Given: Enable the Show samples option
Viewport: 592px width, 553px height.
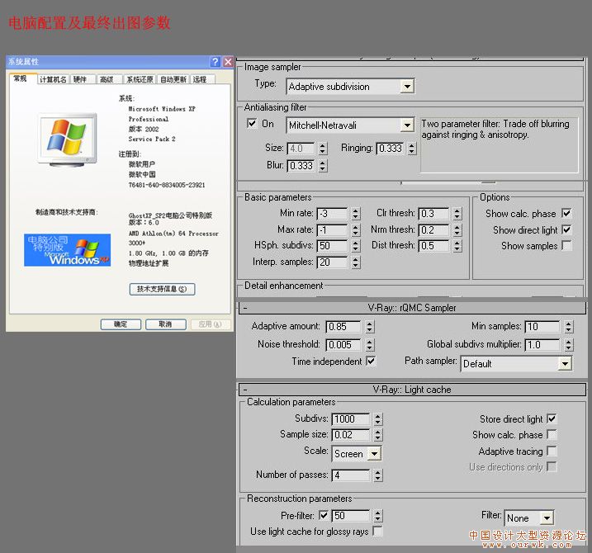Looking at the screenshot, I should coord(566,246).
